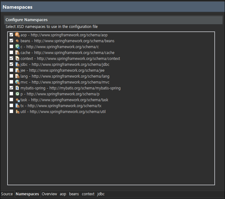225x199 pixels.
Task: Click the cache namespace icon
Action: 17,52
